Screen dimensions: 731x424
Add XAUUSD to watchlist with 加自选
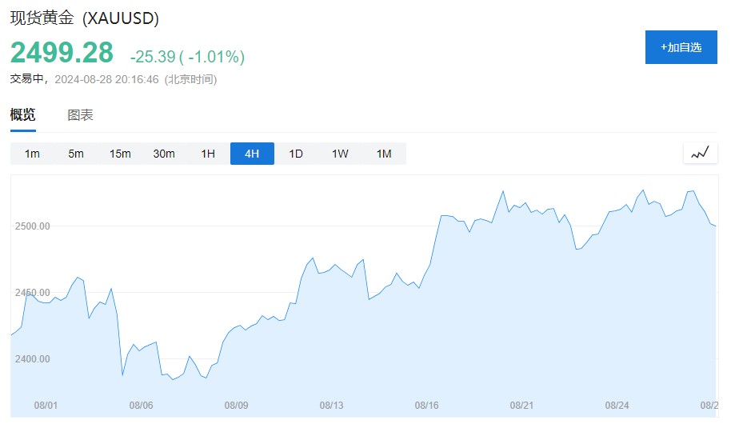[x=681, y=47]
